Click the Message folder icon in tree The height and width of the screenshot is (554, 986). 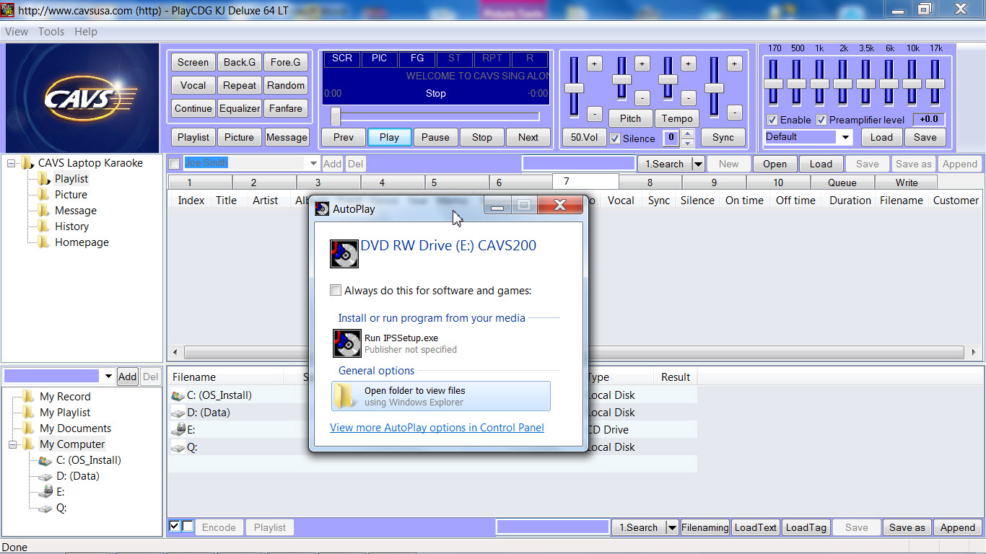coord(45,211)
